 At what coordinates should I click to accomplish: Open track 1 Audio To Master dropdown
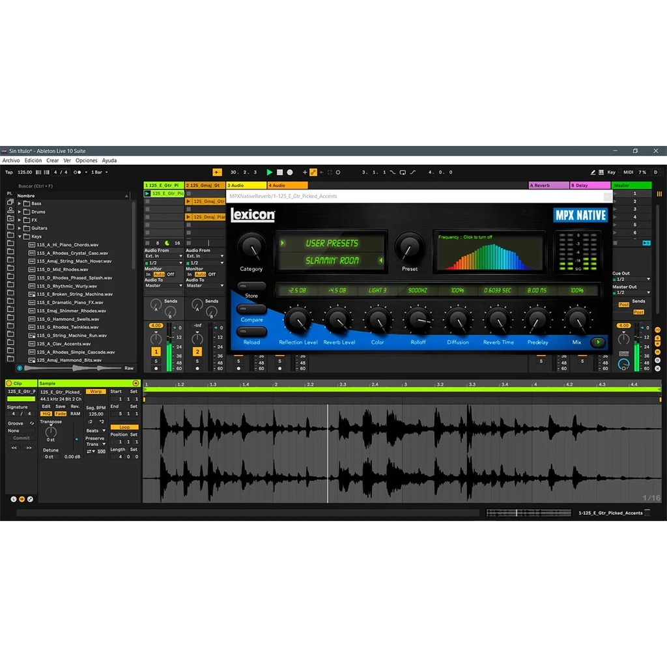163,285
